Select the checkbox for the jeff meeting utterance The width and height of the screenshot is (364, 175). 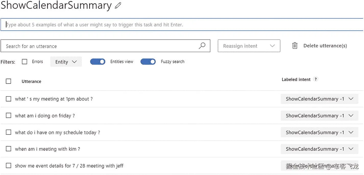[8, 166]
